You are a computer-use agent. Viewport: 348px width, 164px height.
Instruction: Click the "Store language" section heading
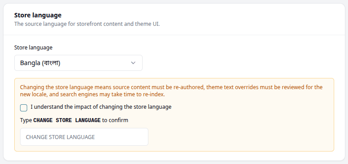tap(38, 15)
